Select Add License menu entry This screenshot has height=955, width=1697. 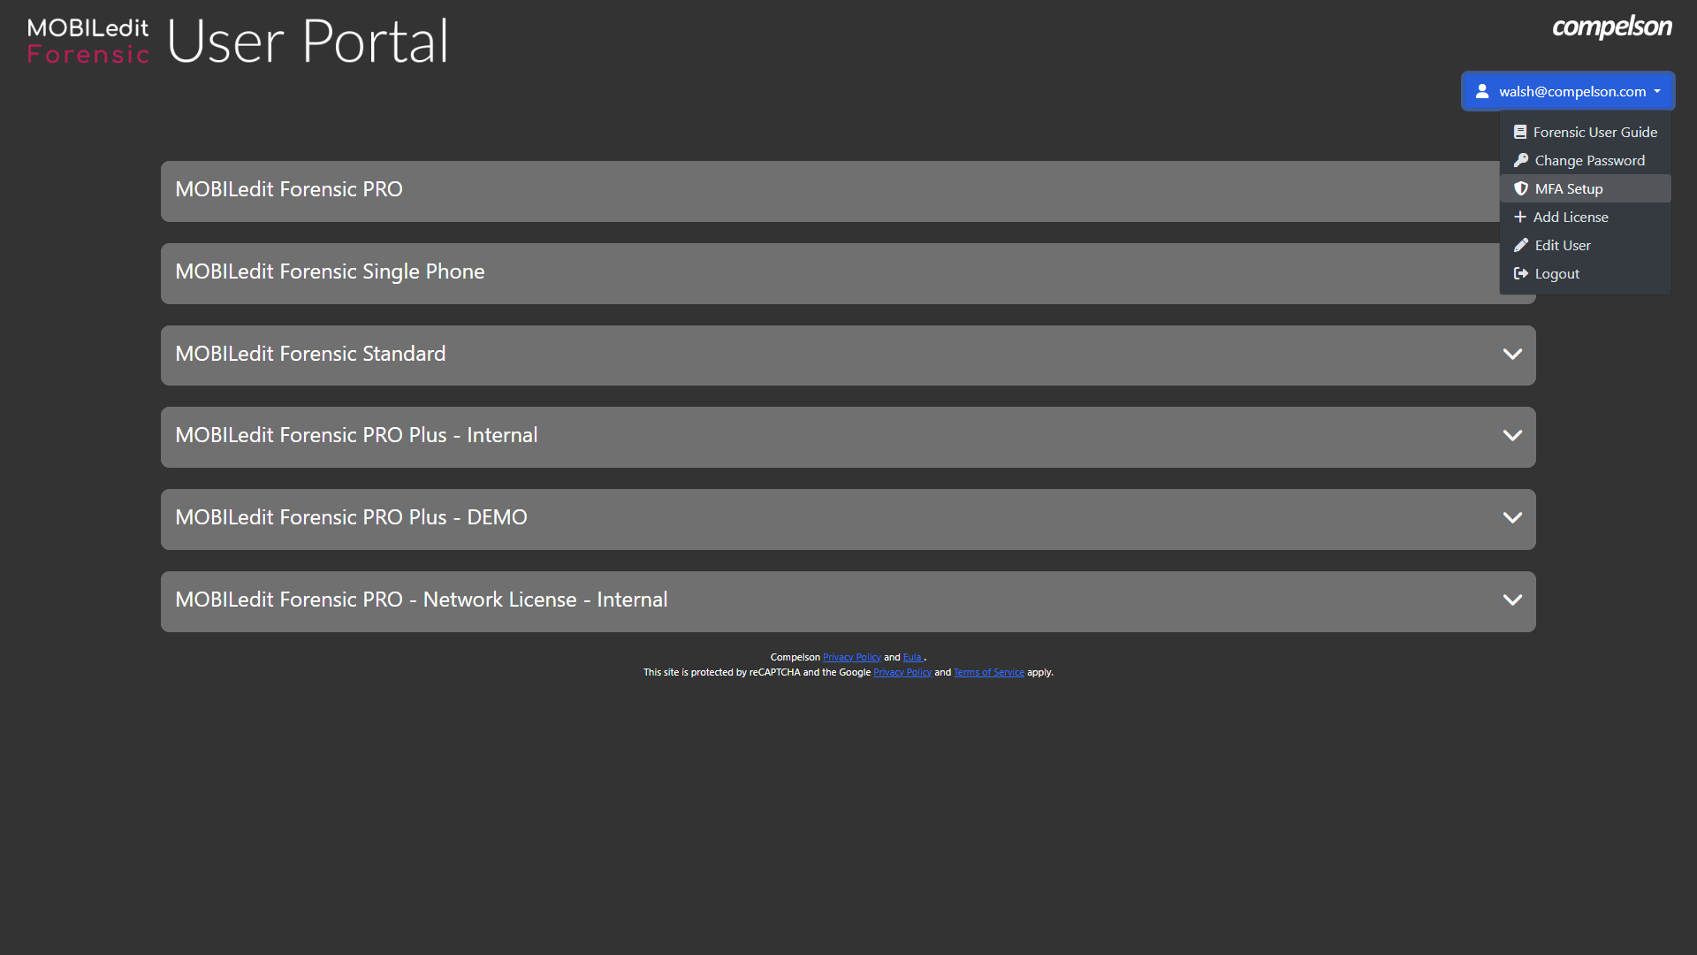coord(1586,218)
